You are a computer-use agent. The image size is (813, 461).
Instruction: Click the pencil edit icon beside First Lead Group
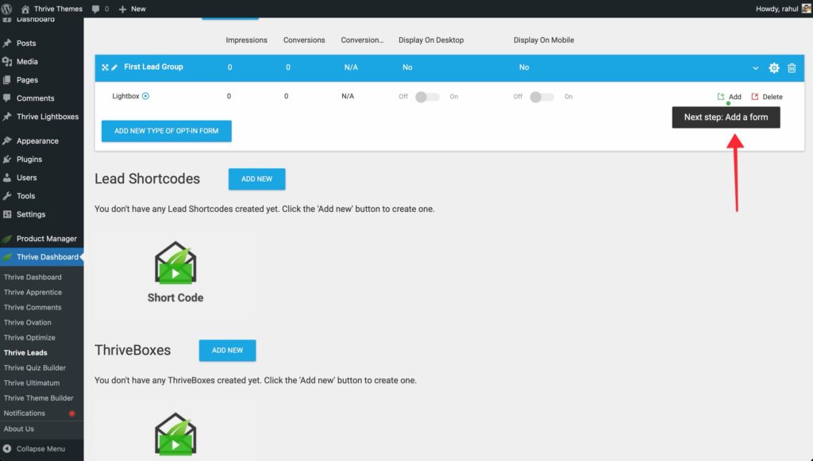pos(114,67)
